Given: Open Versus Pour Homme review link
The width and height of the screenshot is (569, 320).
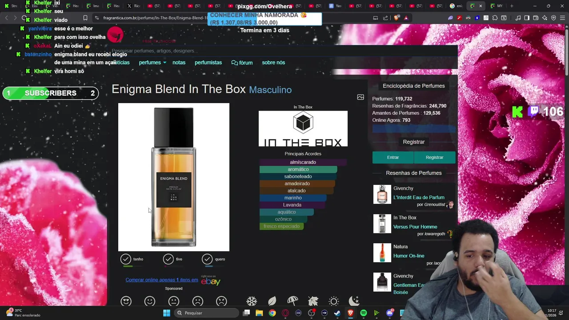Looking at the screenshot, I should click(415, 227).
